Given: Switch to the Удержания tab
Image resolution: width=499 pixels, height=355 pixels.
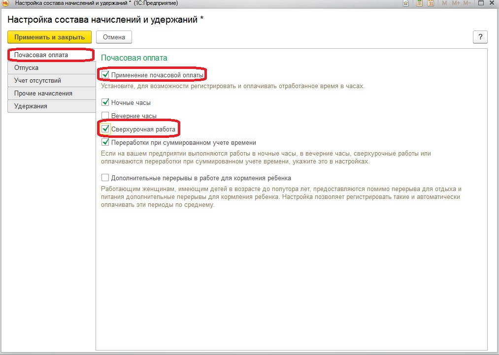Looking at the screenshot, I should (51, 106).
